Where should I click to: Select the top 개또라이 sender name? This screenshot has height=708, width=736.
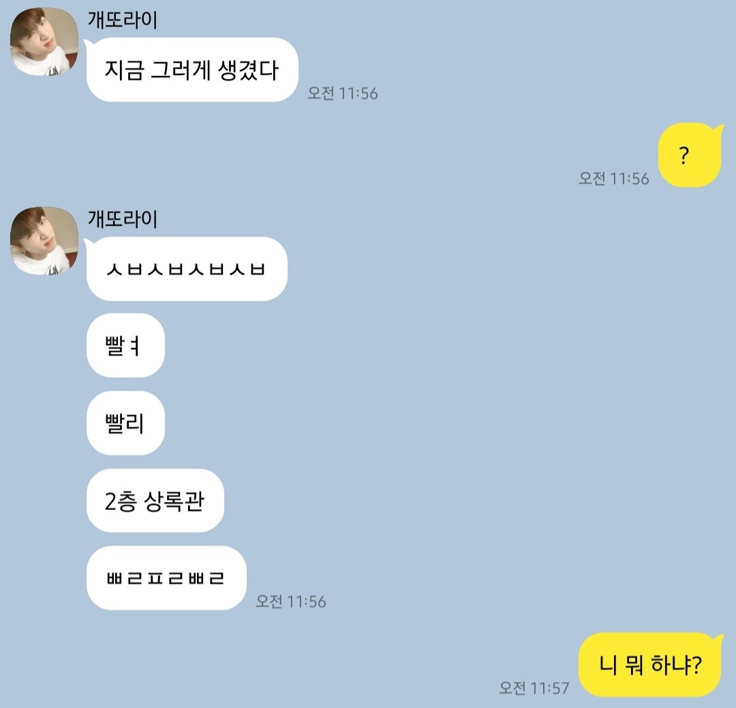coord(123,20)
